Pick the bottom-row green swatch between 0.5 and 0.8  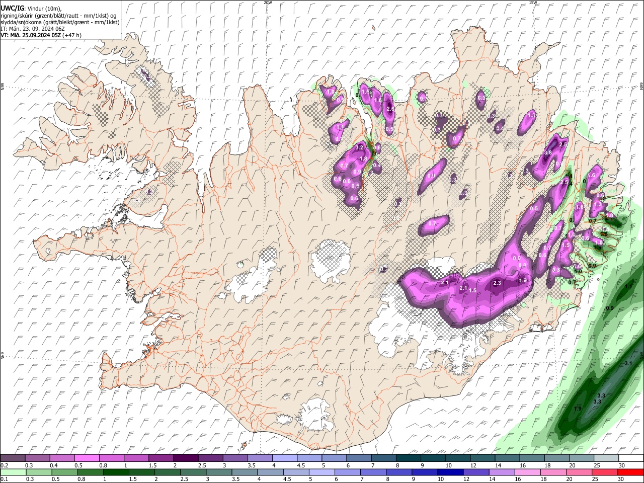(x=64, y=472)
